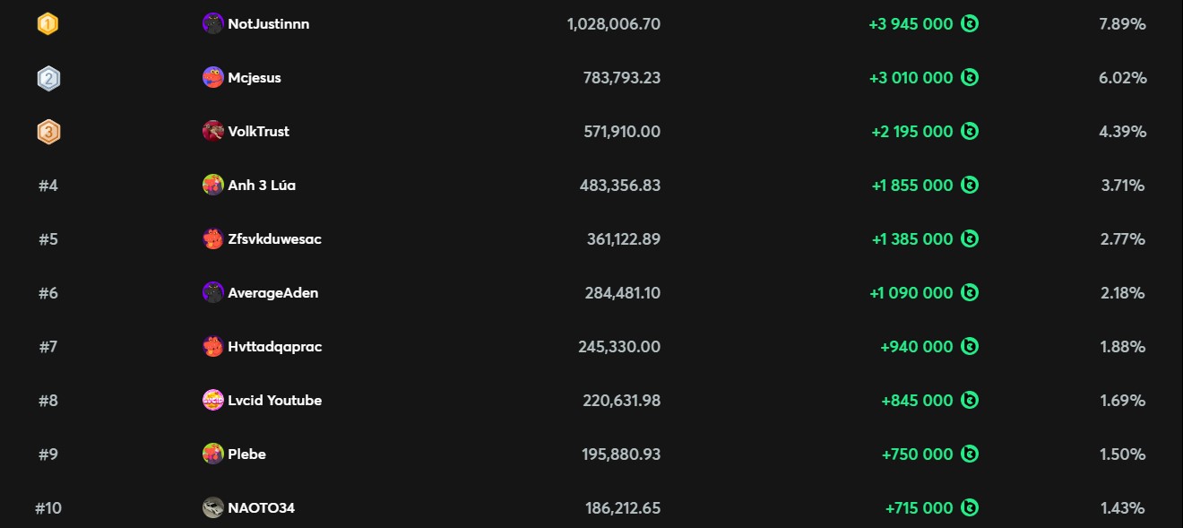This screenshot has width=1183, height=528.
Task: Select the #7 rank label
Action: click(x=47, y=347)
